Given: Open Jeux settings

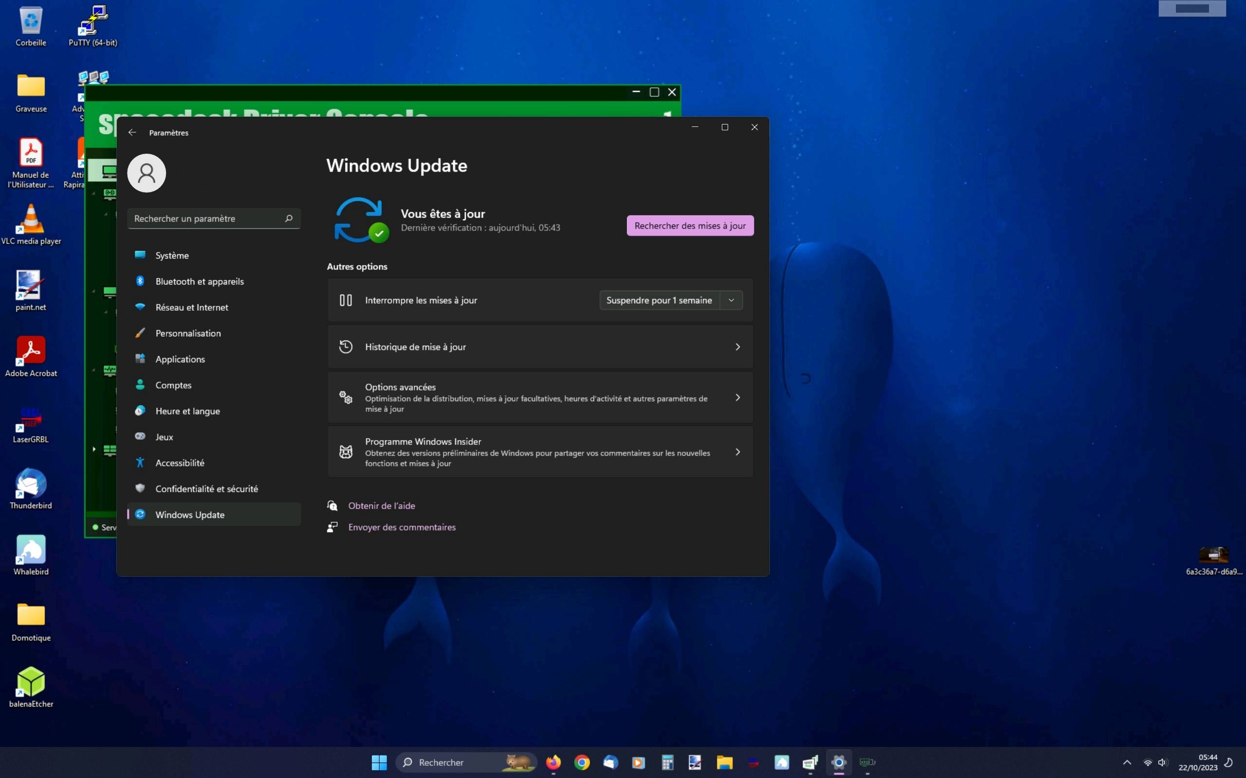Looking at the screenshot, I should [x=214, y=437].
